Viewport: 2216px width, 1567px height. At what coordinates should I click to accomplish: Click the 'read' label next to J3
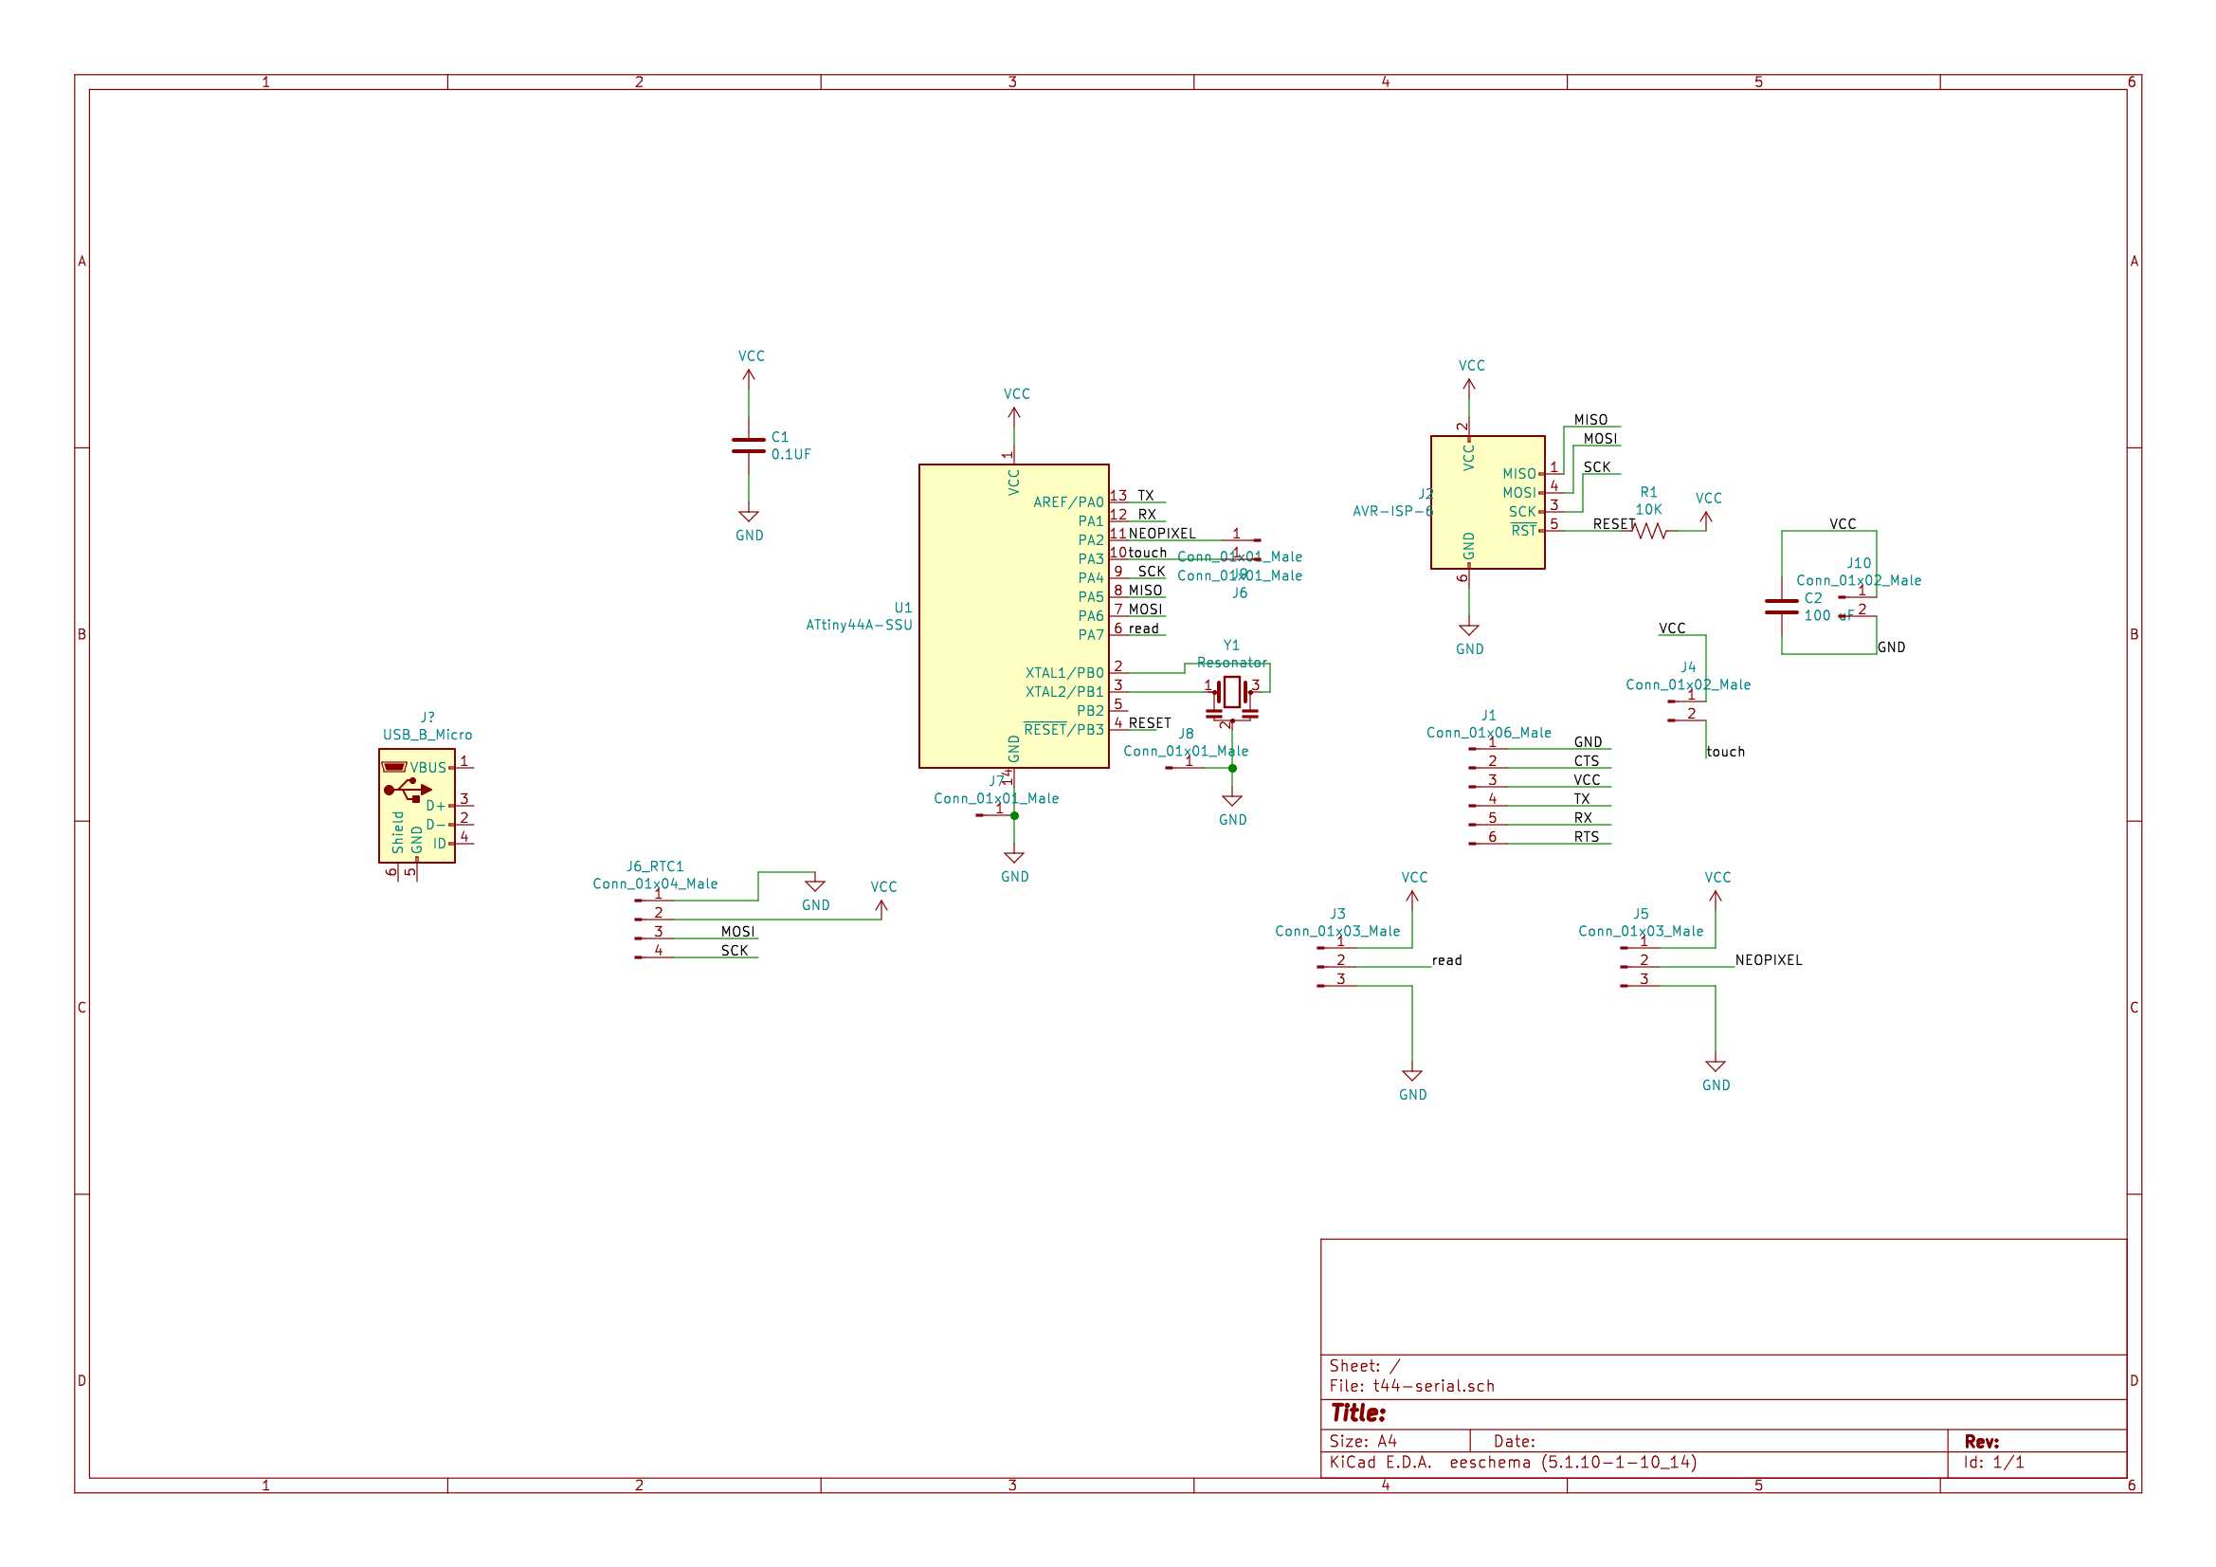pos(1446,960)
